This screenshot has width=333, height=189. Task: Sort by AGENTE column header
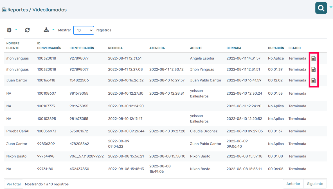pos(196,48)
